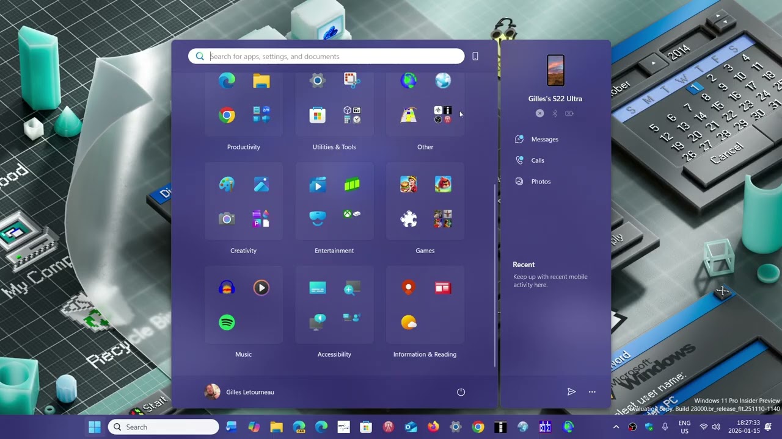782x439 pixels.
Task: Open the News app in Information & Reading
Action: (x=443, y=288)
